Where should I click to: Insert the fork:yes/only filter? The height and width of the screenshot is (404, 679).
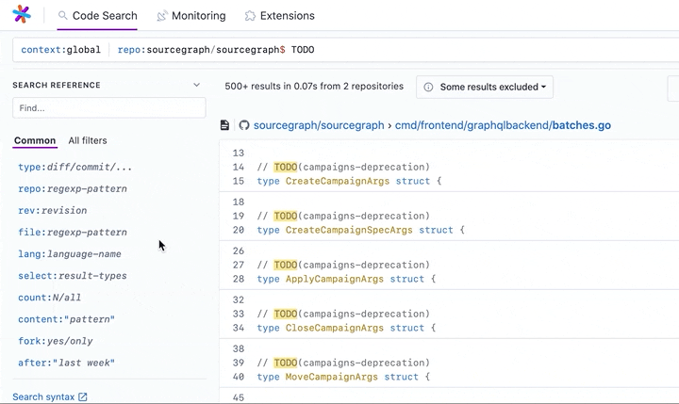coord(56,341)
